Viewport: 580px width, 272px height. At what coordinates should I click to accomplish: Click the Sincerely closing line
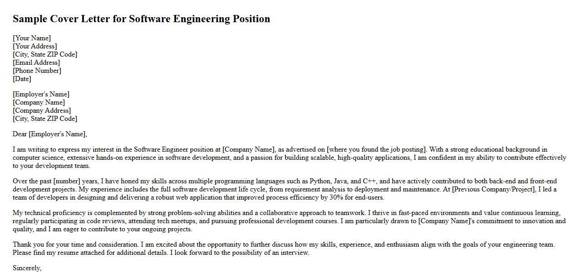[27, 268]
